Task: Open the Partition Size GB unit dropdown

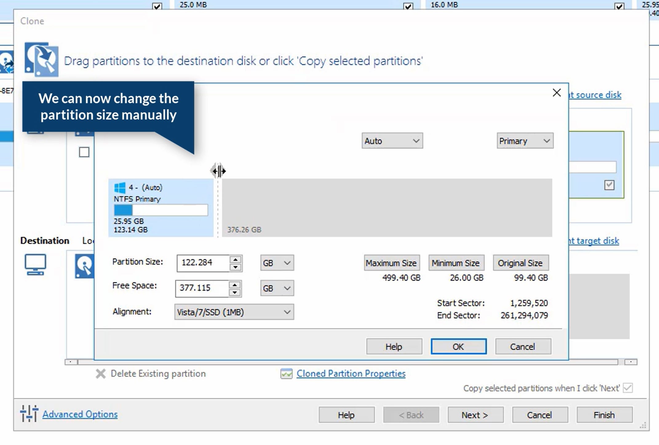Action: (x=277, y=263)
